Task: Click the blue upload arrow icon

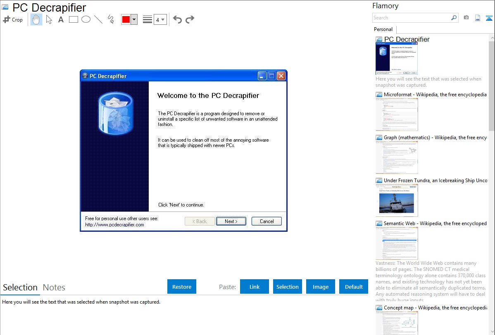Action: [489, 18]
